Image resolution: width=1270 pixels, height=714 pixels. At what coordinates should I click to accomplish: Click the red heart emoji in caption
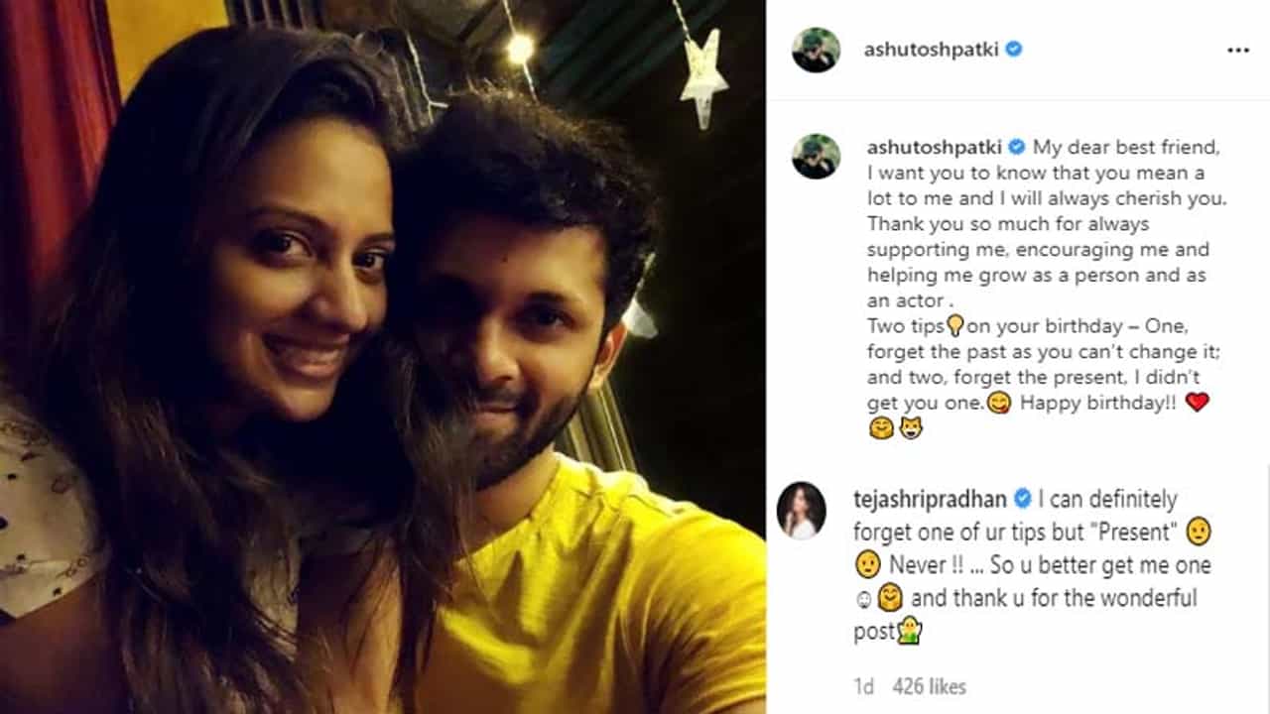click(1197, 404)
